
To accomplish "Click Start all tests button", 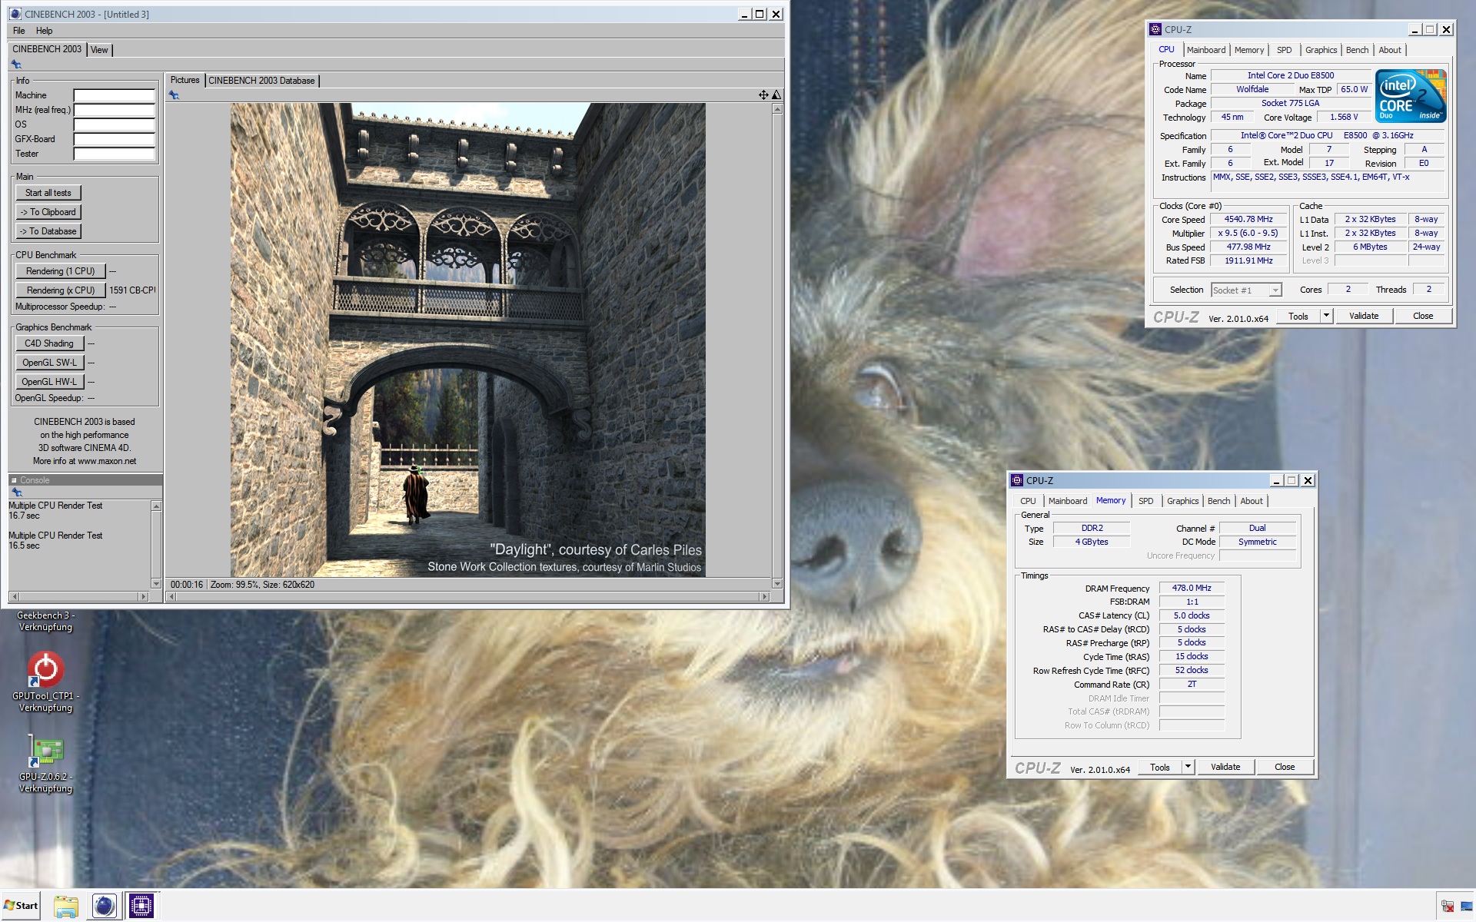I will [48, 193].
